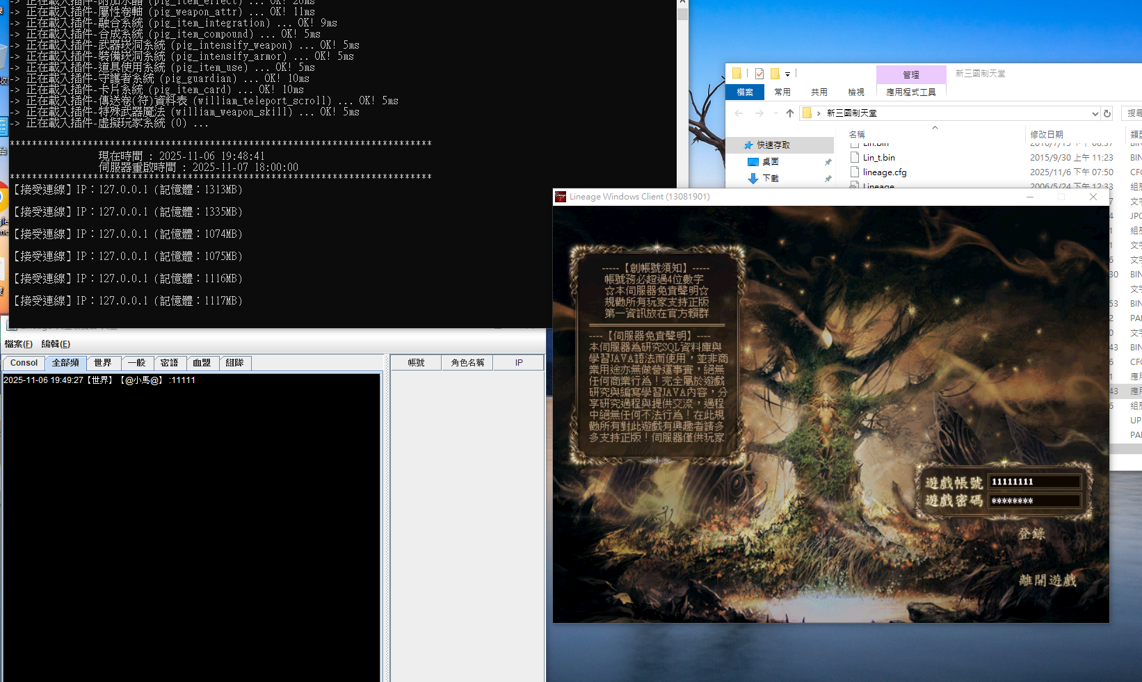Screen dimensions: 1142x682
Task: Open the 編輯(E) menu in server manager
Action: (56, 344)
